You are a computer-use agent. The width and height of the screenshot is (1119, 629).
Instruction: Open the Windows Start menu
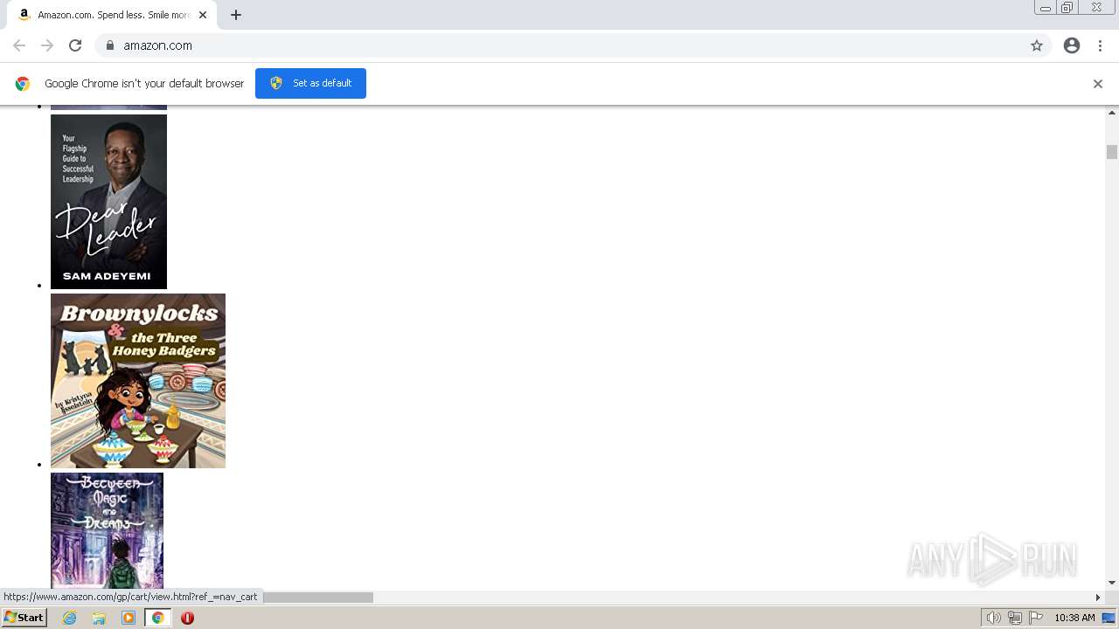[x=24, y=618]
